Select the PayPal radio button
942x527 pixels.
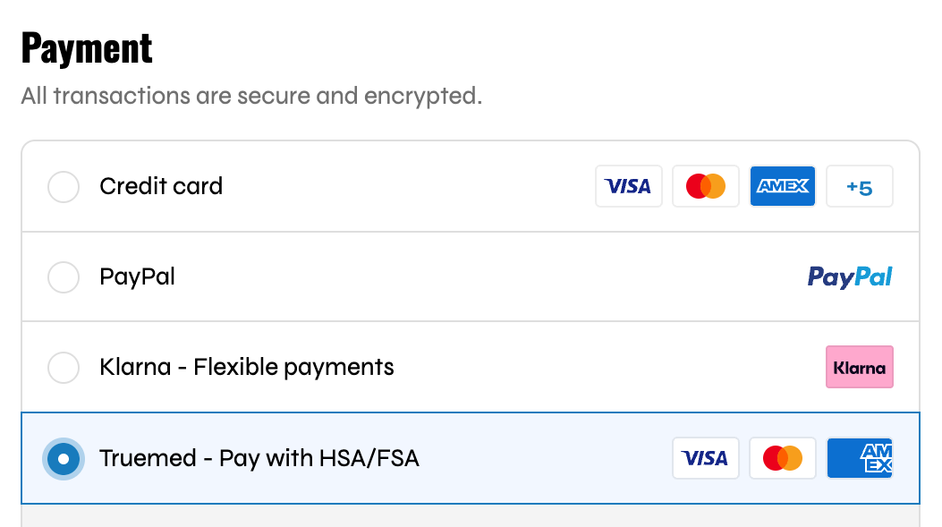point(63,277)
